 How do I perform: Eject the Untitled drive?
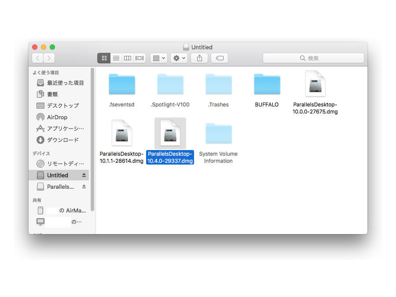pos(84,175)
